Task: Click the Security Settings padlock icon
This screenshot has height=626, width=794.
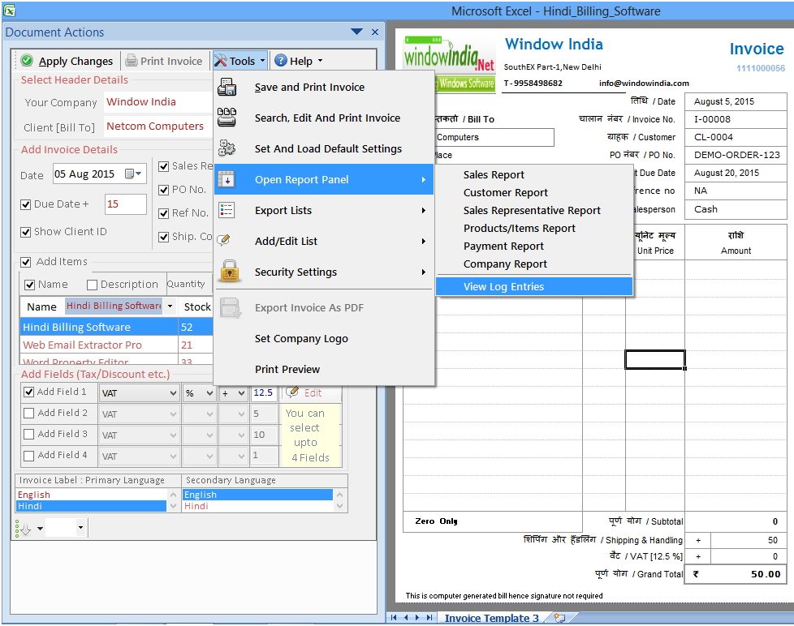Action: [230, 271]
